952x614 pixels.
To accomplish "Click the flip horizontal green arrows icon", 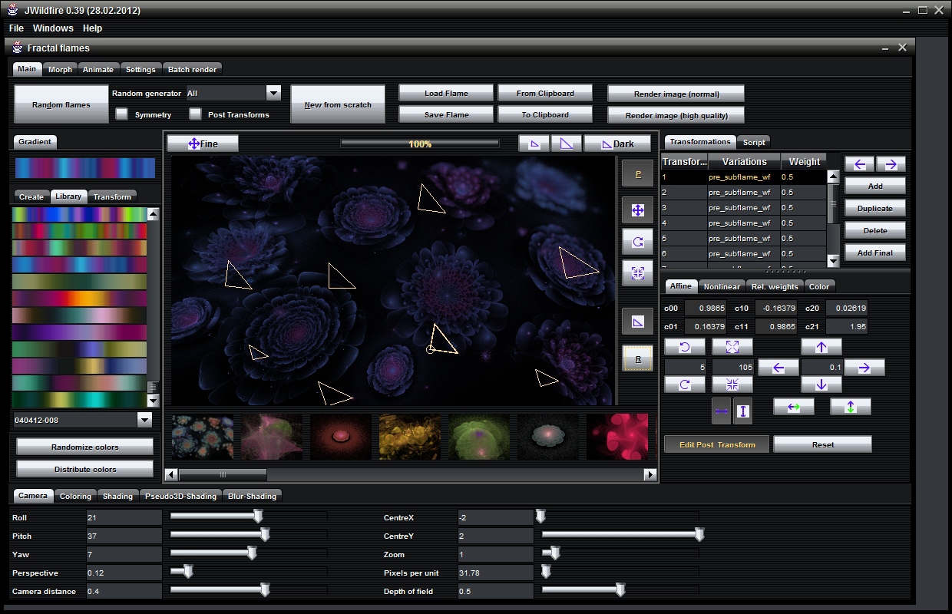I will (794, 407).
